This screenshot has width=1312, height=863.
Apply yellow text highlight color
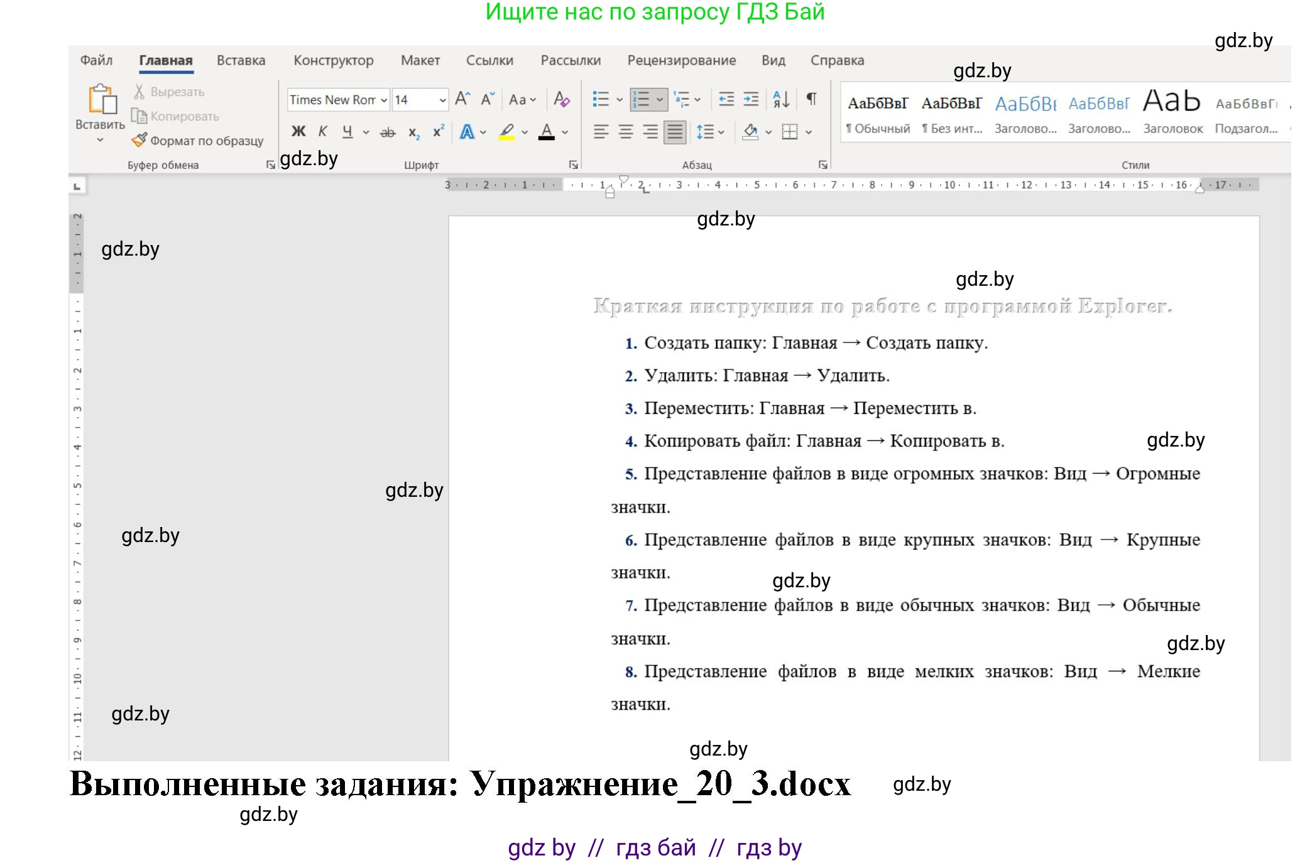[x=506, y=132]
